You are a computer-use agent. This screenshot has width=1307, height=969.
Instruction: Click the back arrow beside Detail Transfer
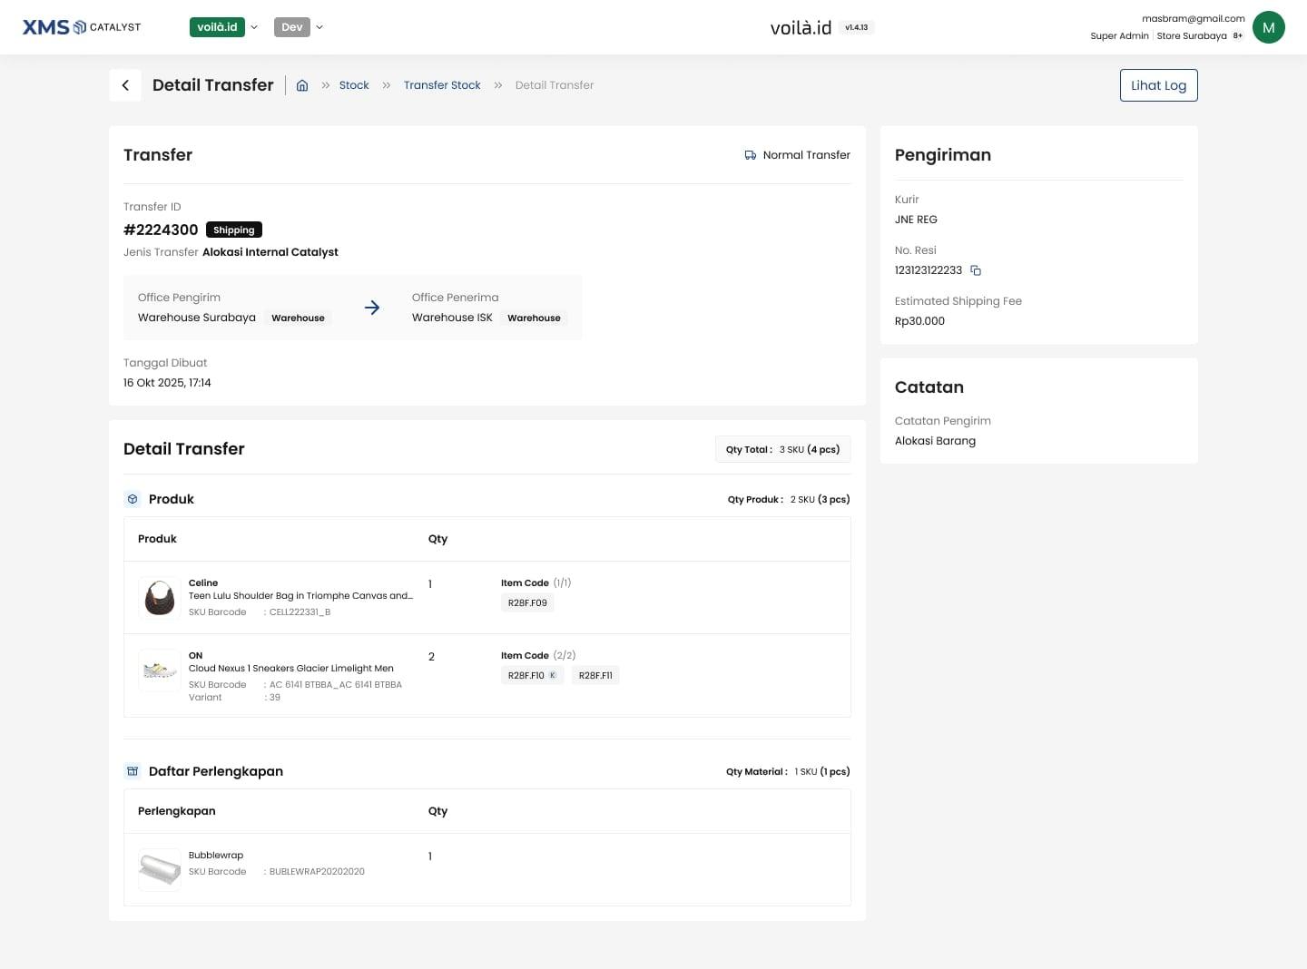(125, 85)
